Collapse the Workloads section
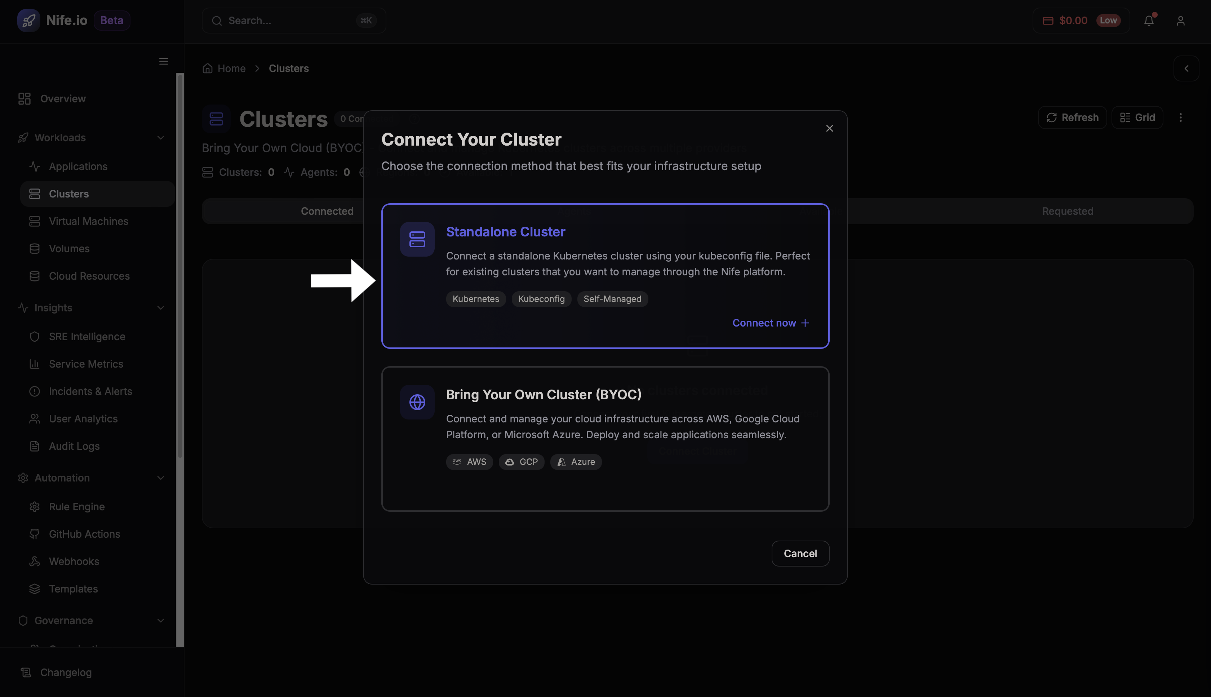Viewport: 1211px width, 697px height. (x=161, y=137)
